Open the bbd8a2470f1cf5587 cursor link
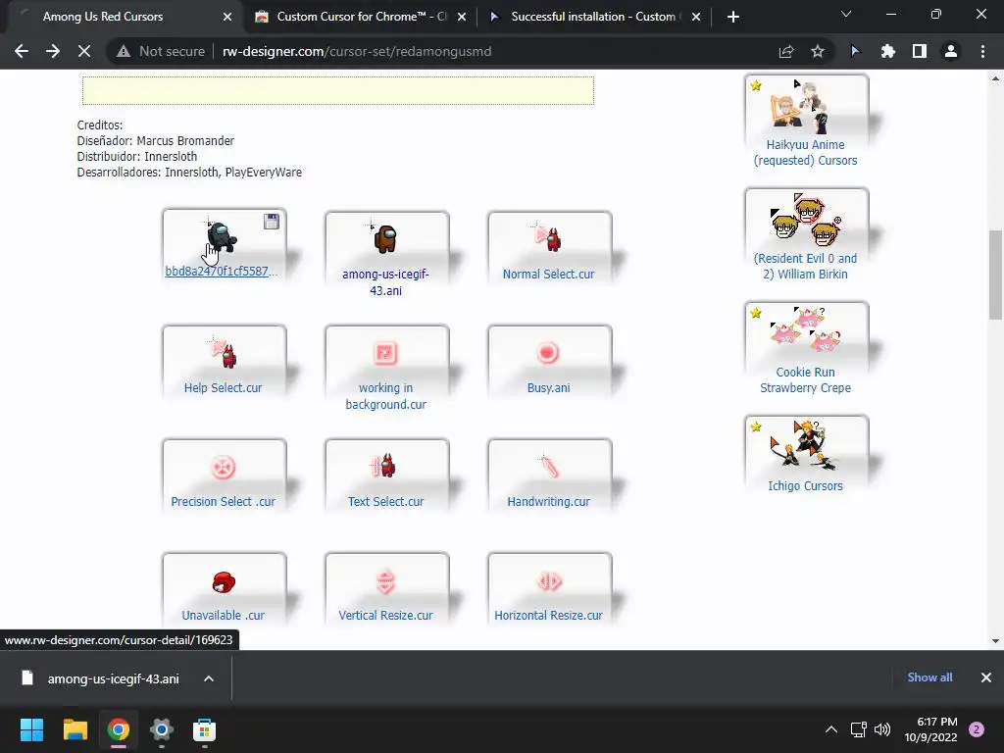1004x753 pixels. 221,271
